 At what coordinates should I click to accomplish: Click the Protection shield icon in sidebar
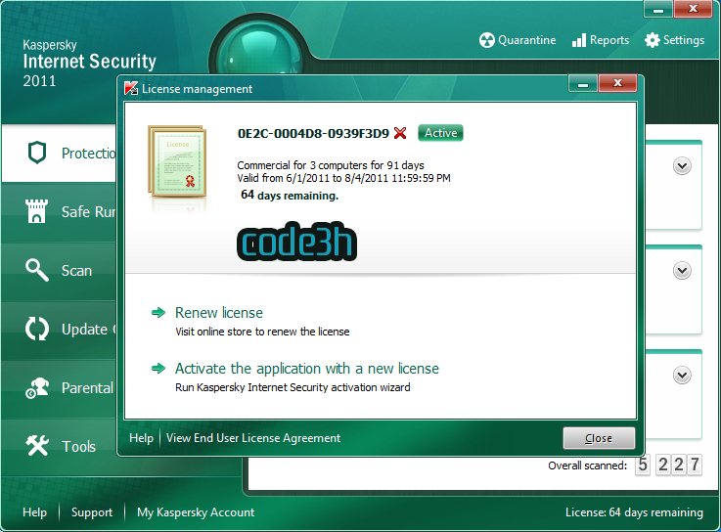point(37,153)
